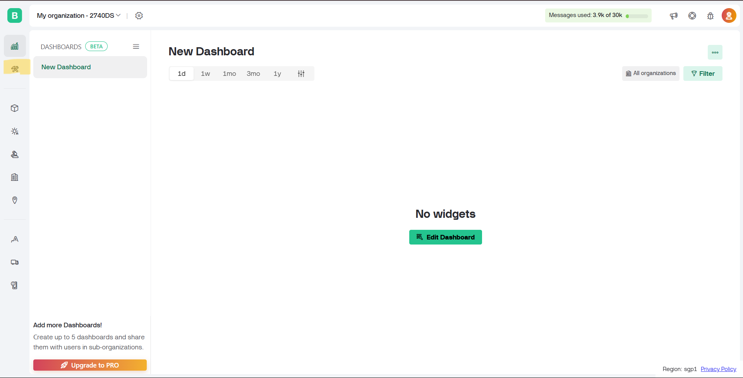
Task: Open the Privacy Policy link
Action: click(x=718, y=369)
